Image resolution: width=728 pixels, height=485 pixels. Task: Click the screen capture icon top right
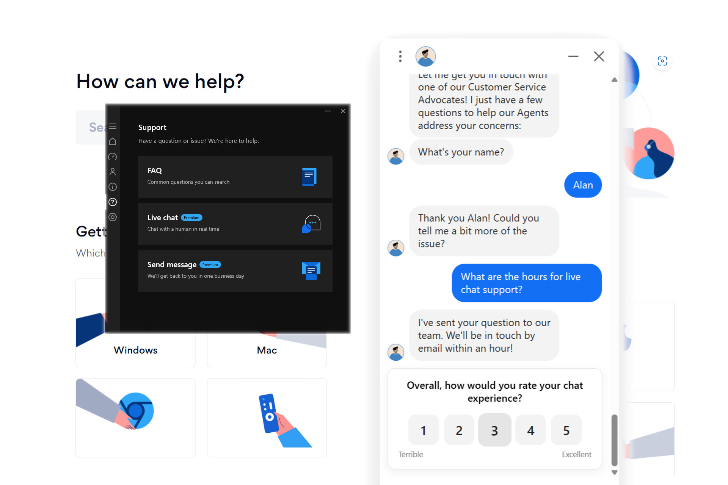[x=662, y=61]
